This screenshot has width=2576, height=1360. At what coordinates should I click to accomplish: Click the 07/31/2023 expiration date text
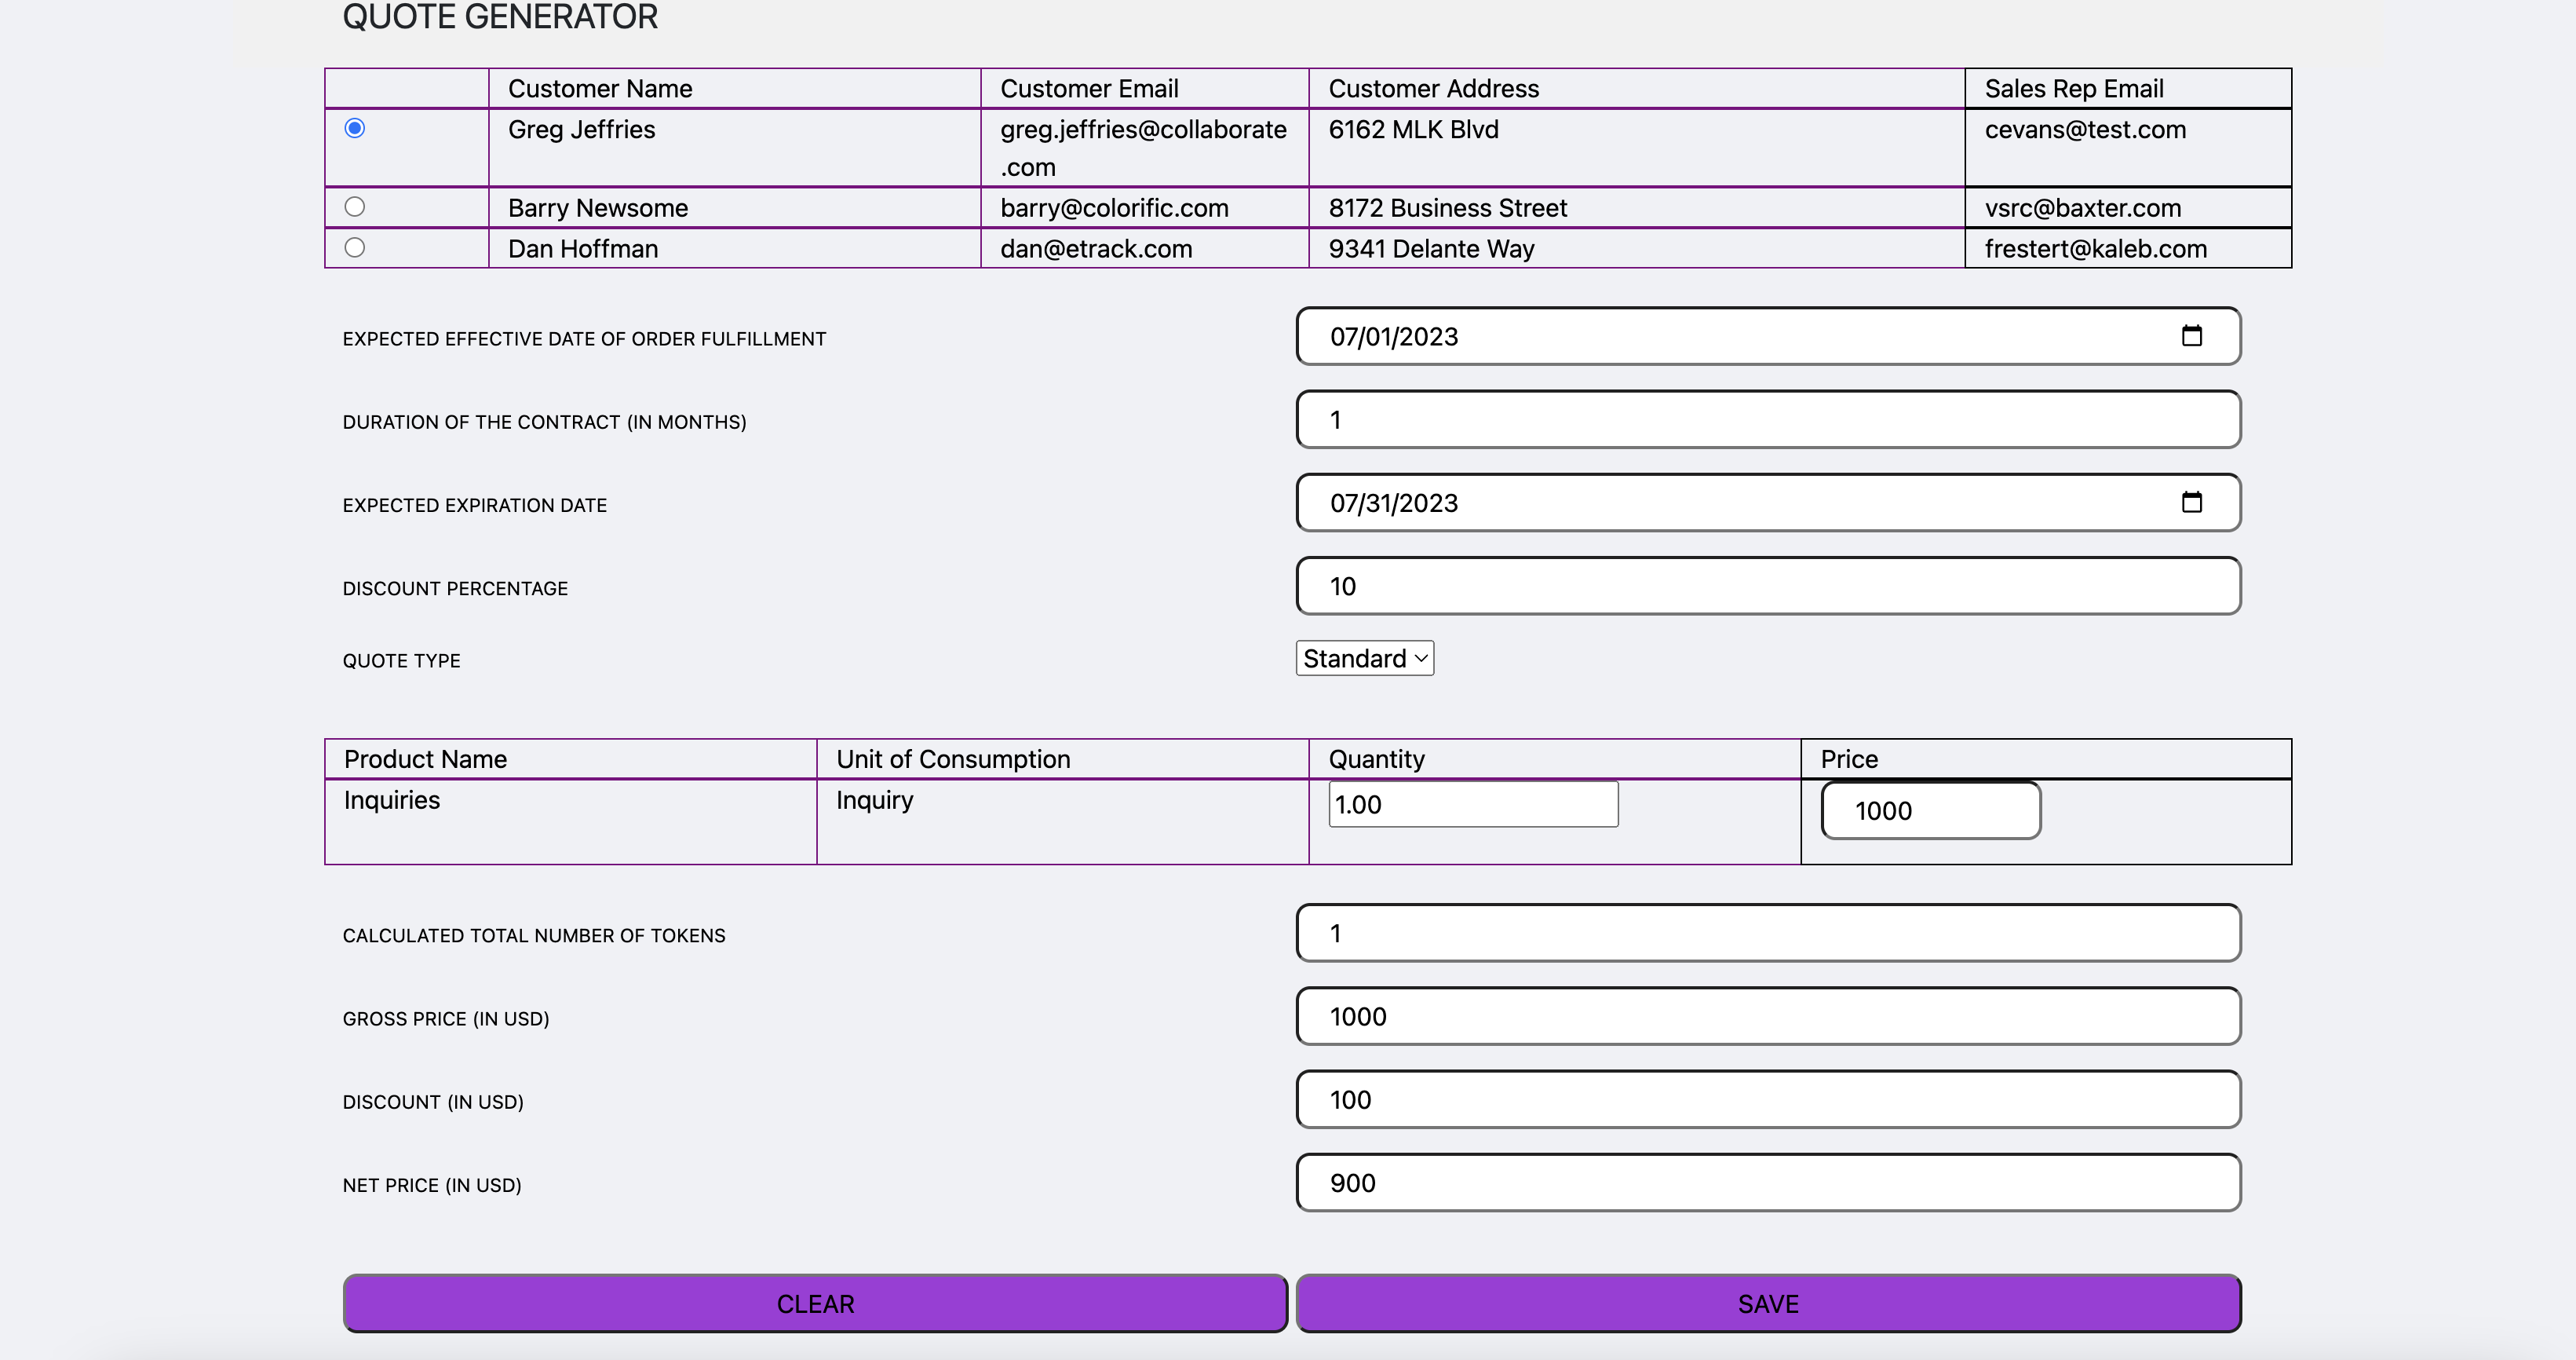[1393, 503]
